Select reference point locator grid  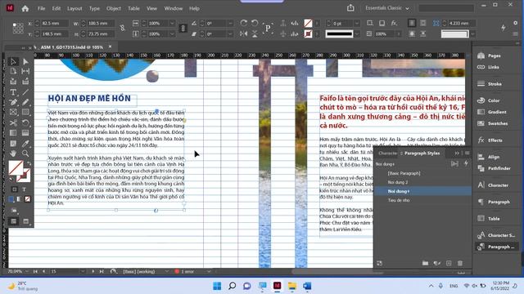click(x=18, y=29)
